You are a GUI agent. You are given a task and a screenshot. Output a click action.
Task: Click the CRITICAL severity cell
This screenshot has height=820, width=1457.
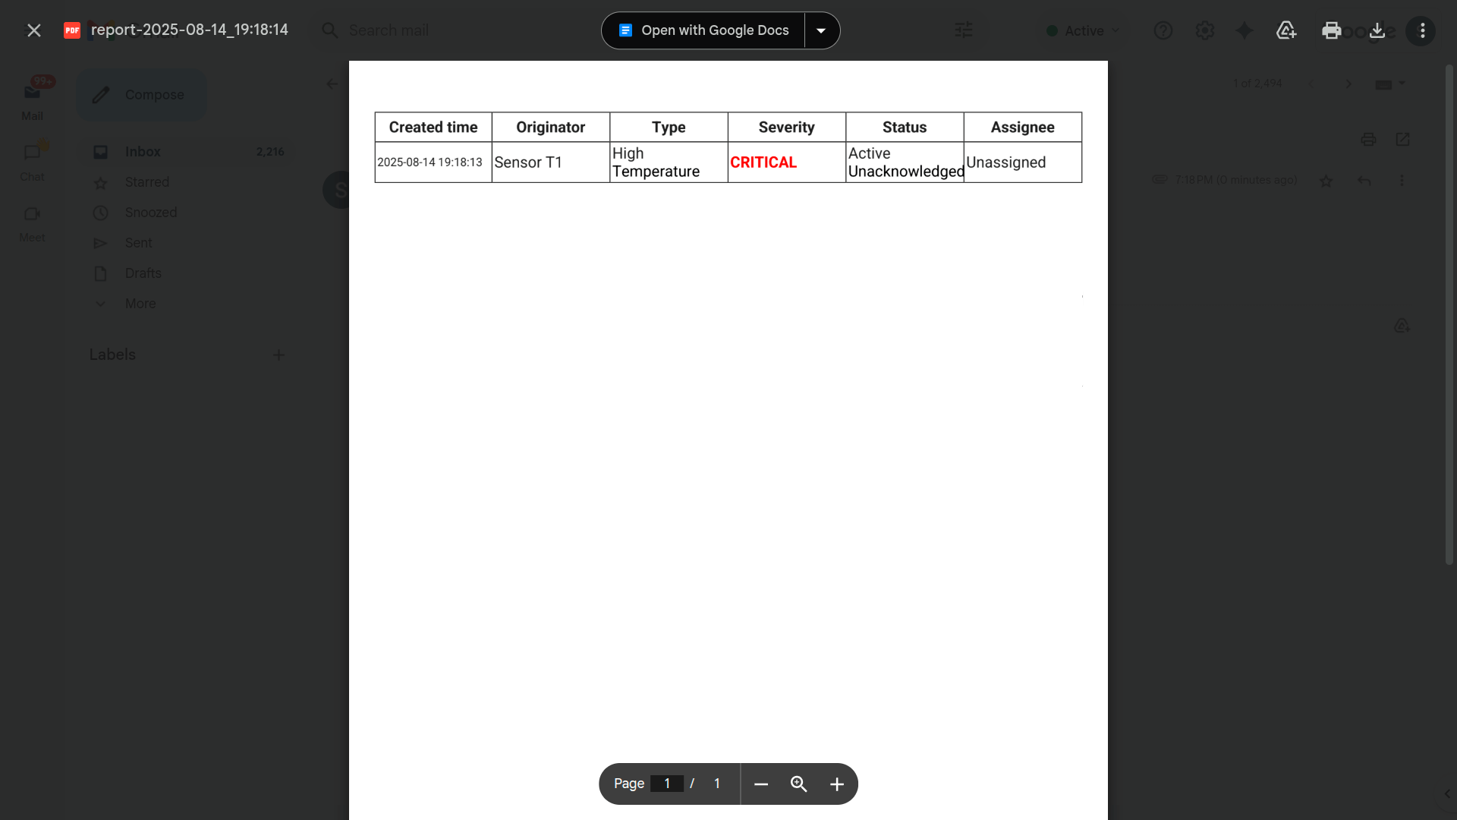763,162
